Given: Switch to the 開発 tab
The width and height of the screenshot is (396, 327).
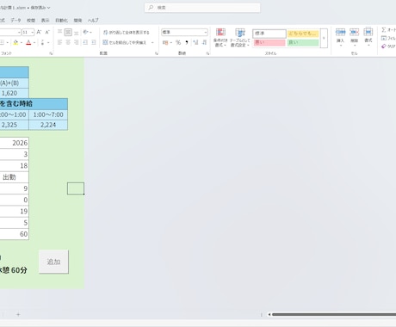Looking at the screenshot, I should (77, 20).
